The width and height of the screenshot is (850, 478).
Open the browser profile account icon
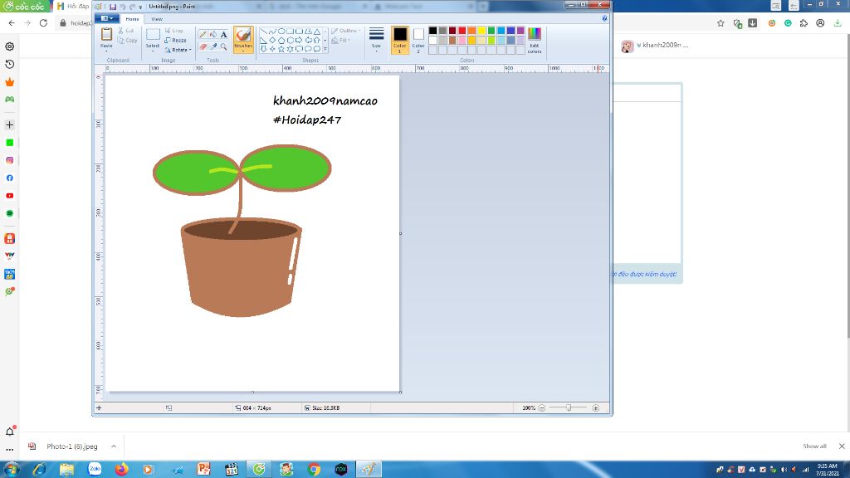(x=820, y=23)
